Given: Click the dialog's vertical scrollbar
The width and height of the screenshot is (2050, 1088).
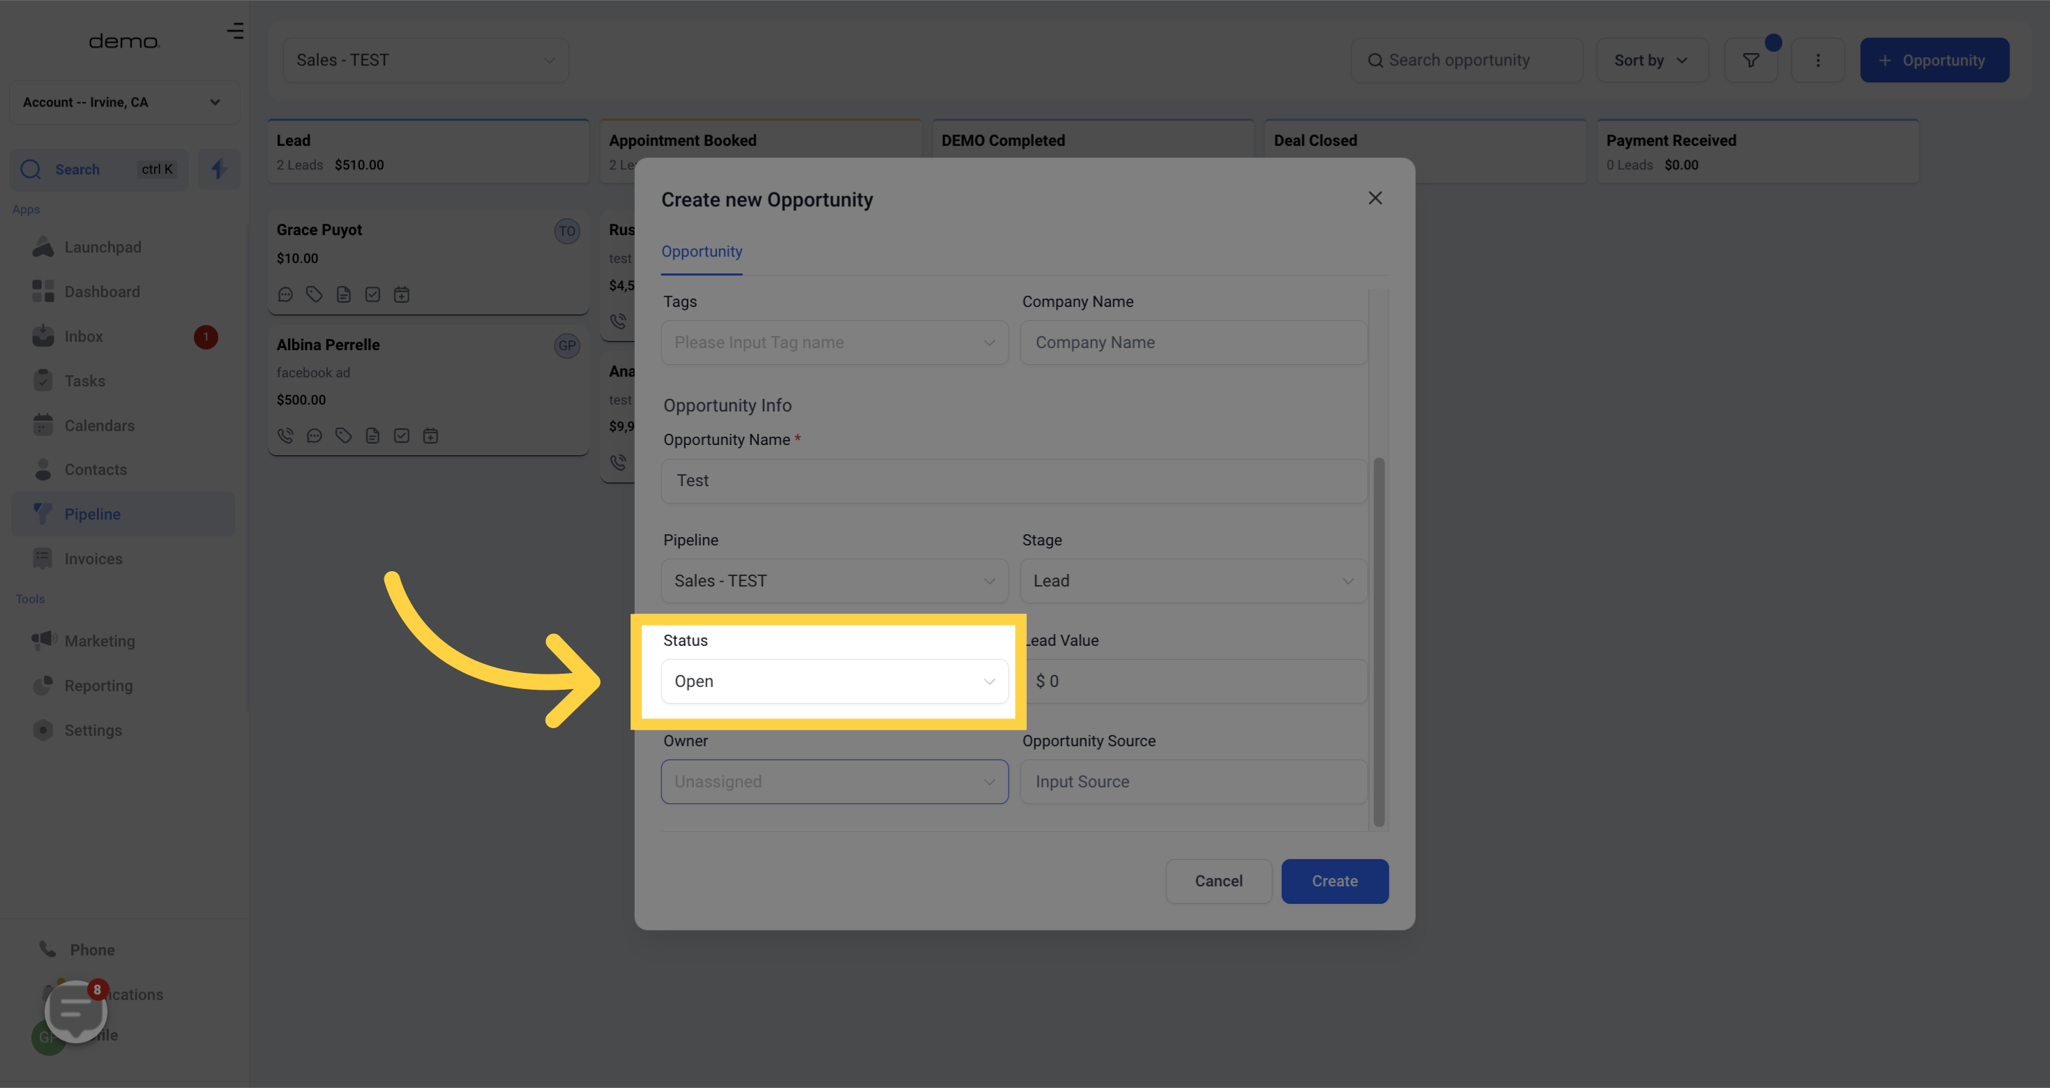Looking at the screenshot, I should coord(1378,642).
